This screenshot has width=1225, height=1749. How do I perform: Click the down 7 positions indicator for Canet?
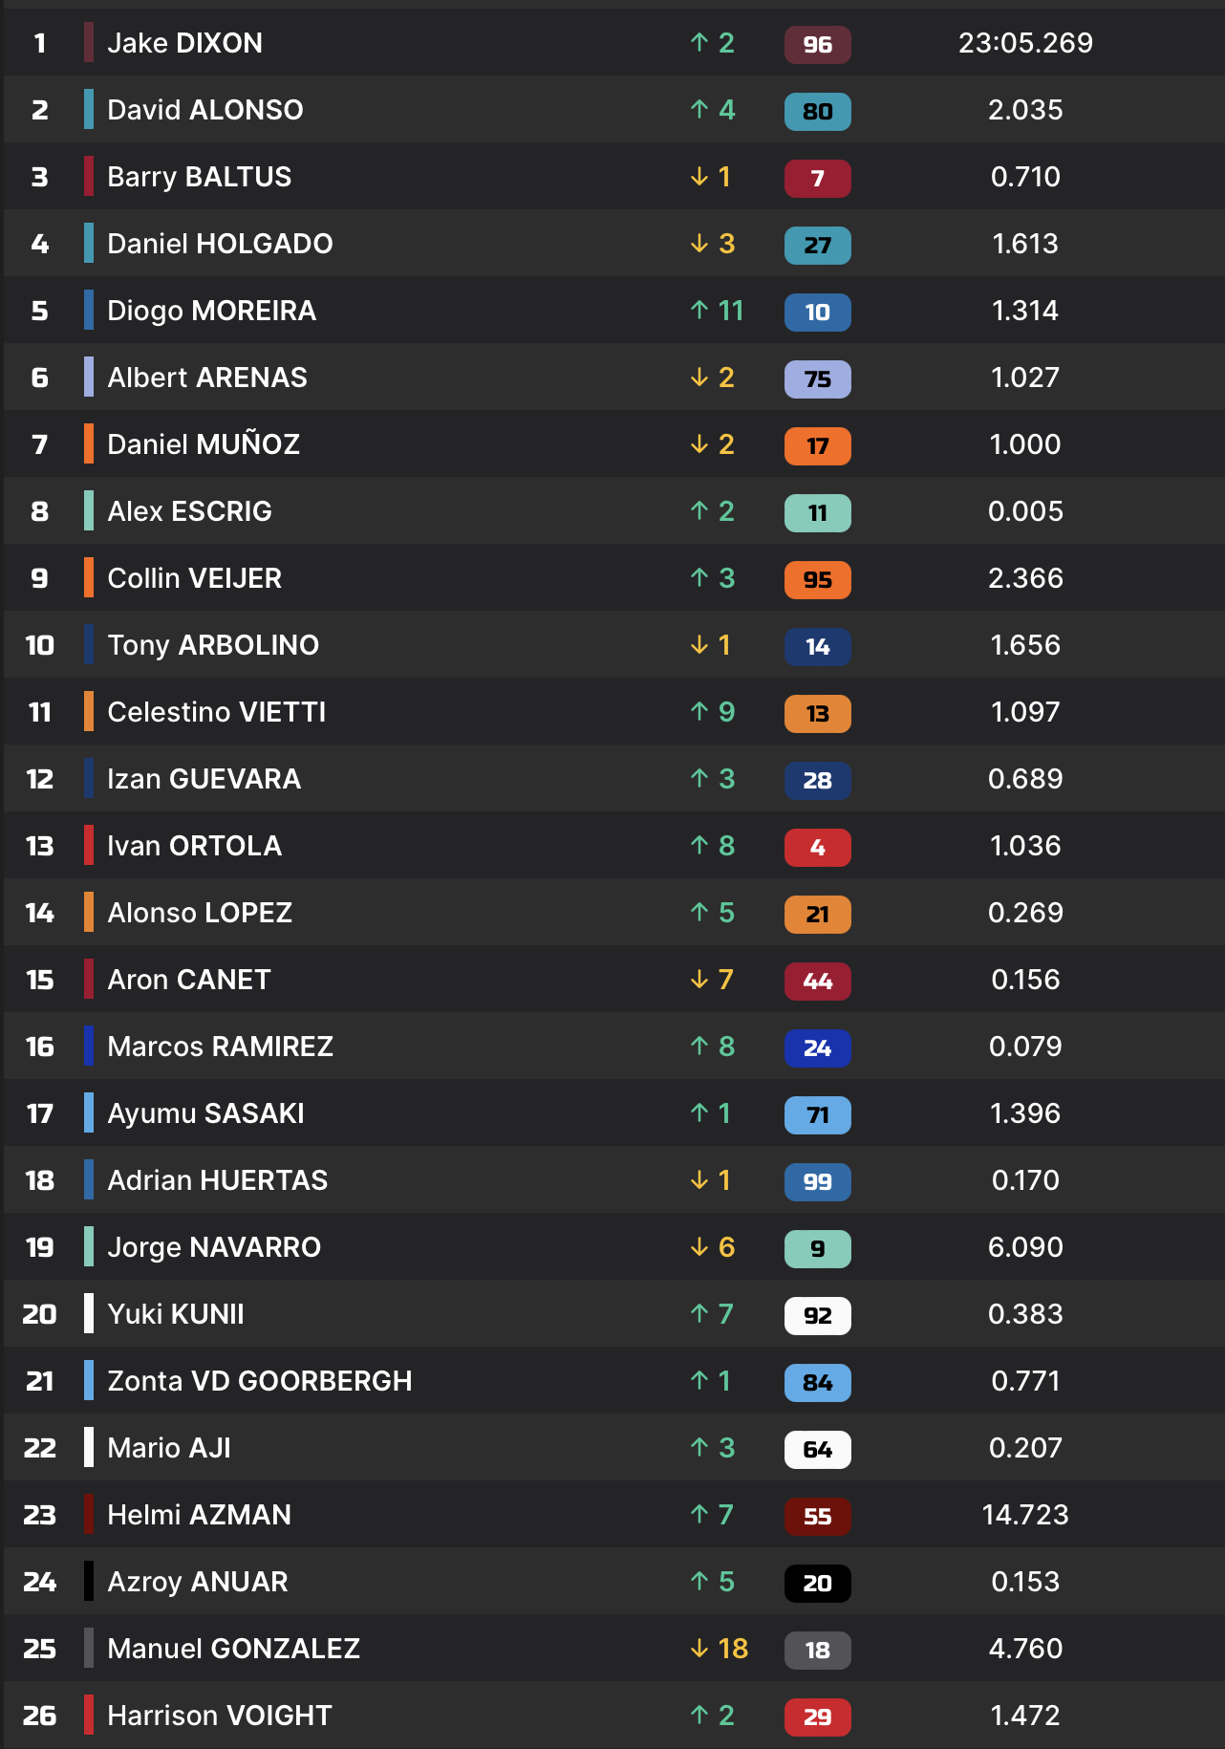712,980
